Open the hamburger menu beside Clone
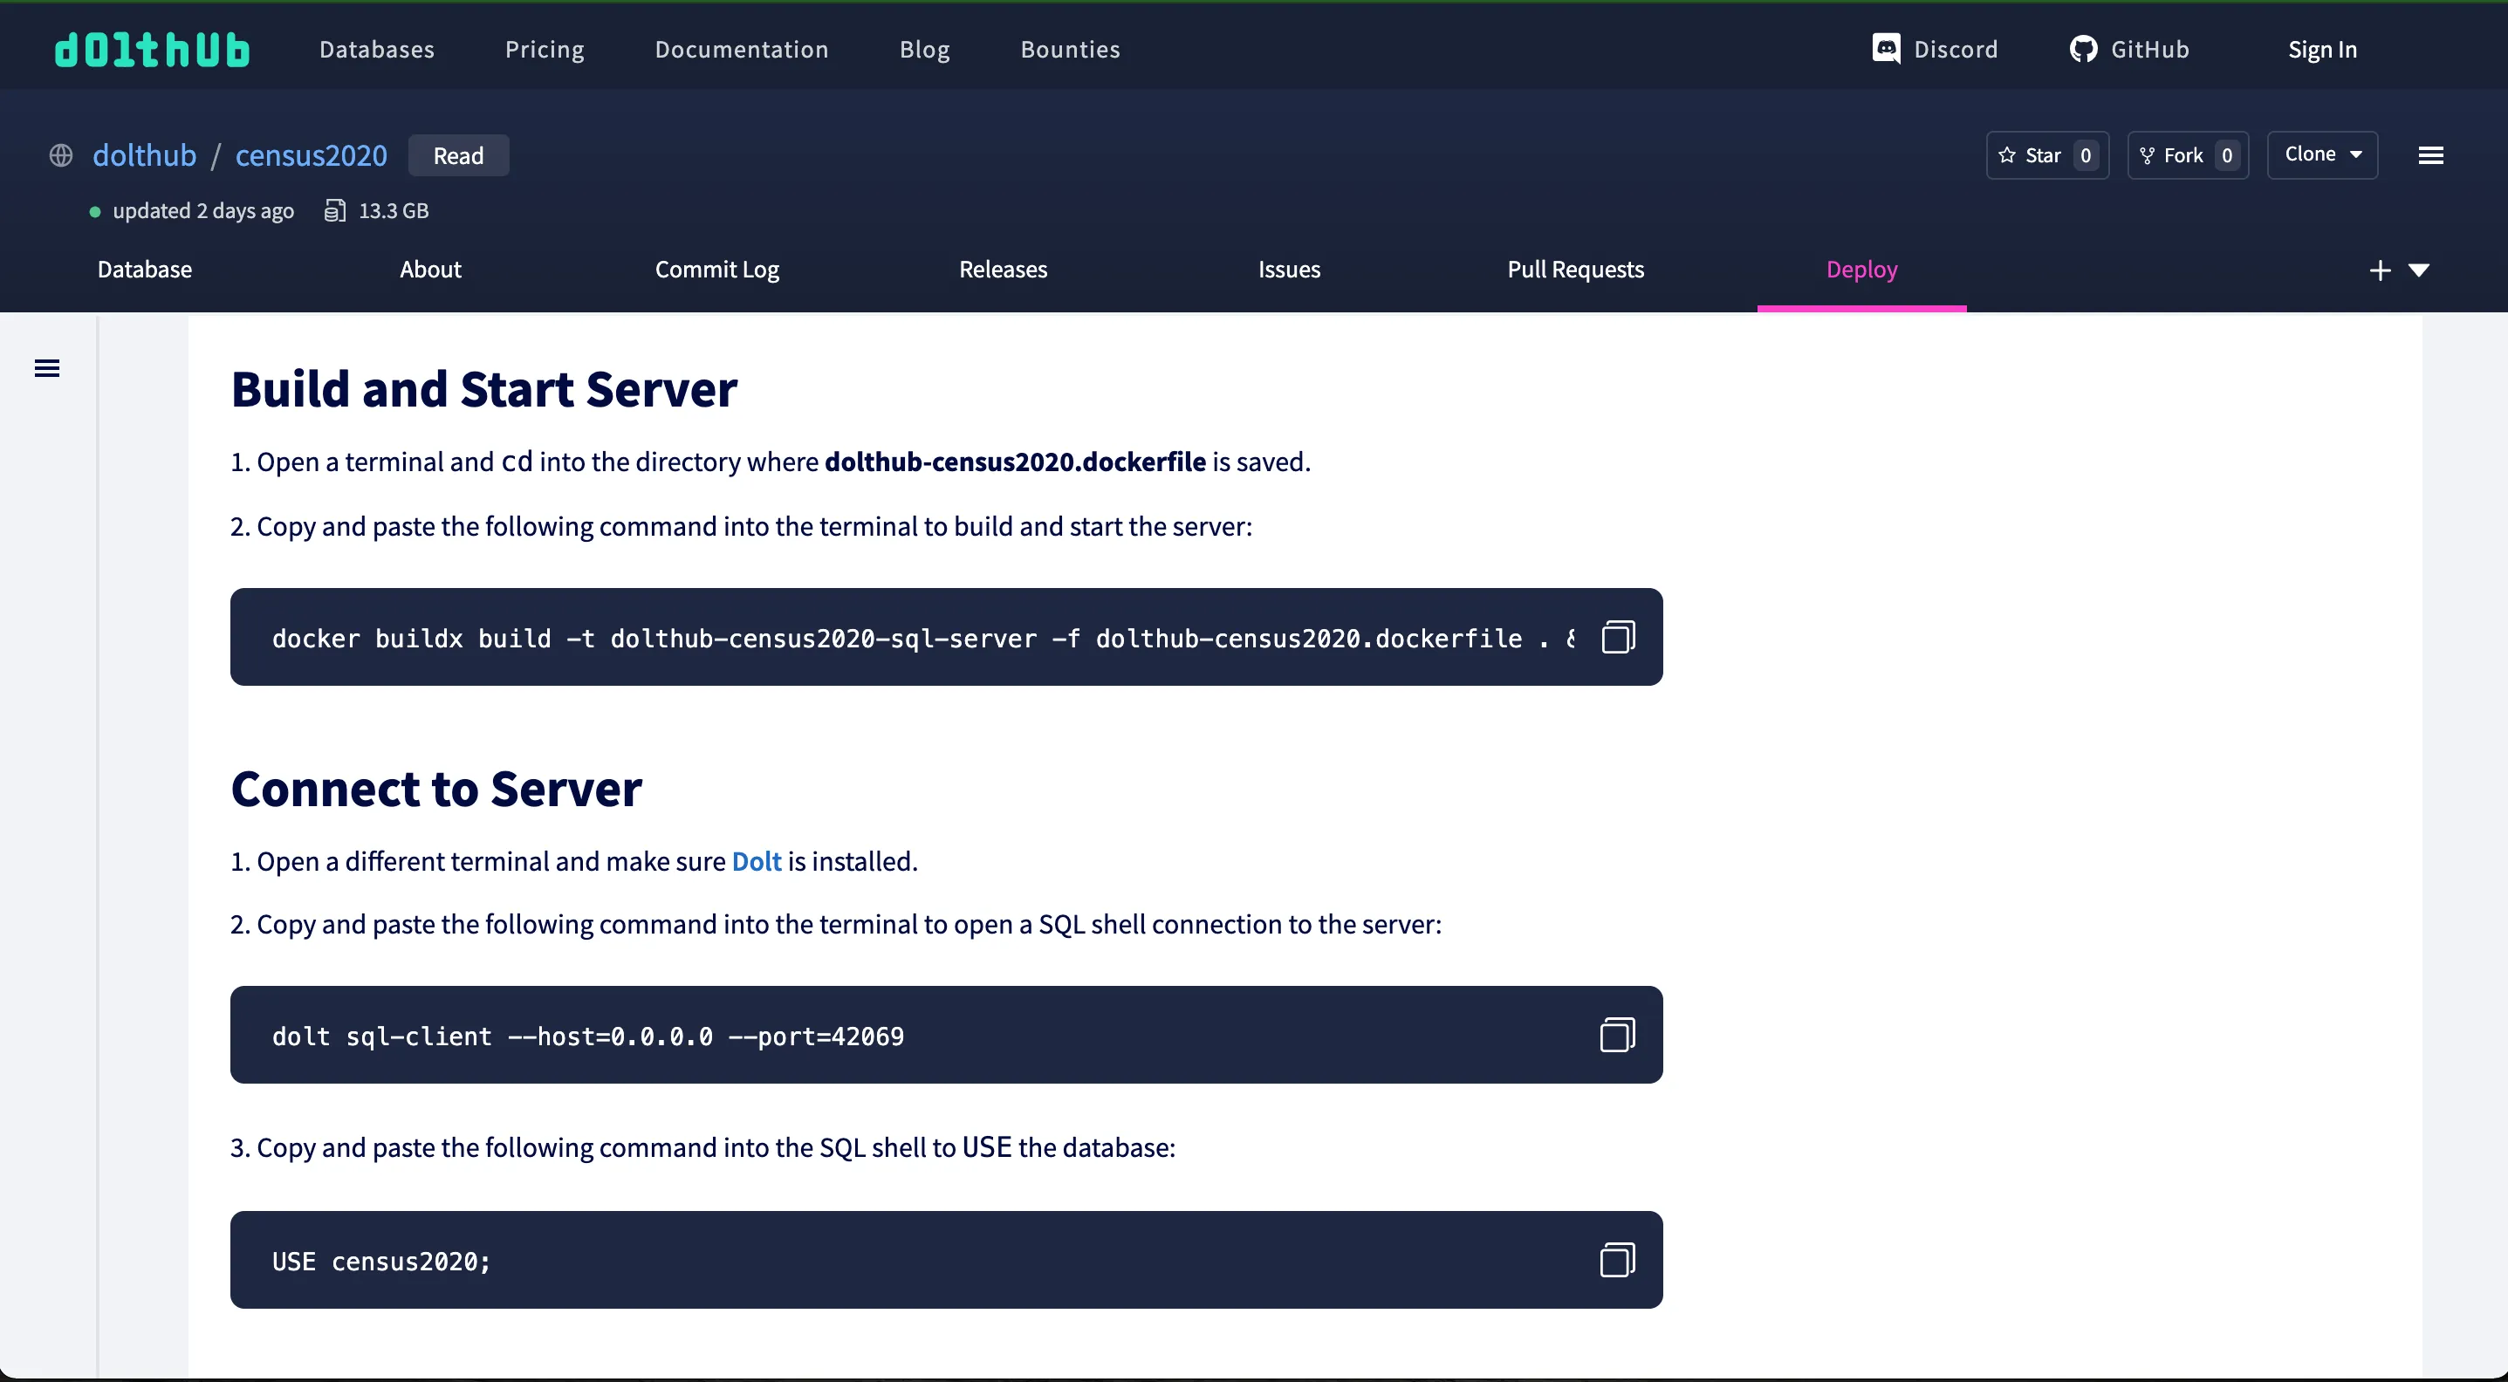This screenshot has height=1382, width=2508. [x=2430, y=155]
